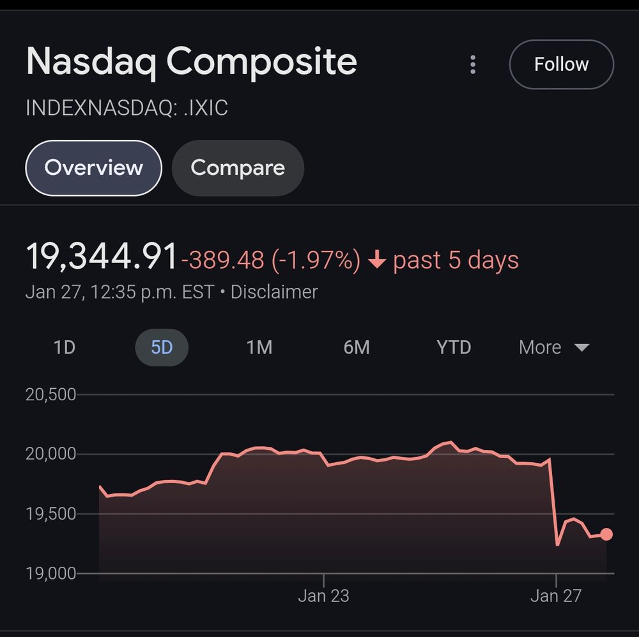The height and width of the screenshot is (637, 639).
Task: Choose the 1M time range
Action: pyautogui.click(x=259, y=348)
